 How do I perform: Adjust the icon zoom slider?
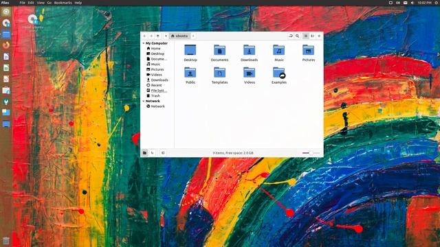pos(311,153)
